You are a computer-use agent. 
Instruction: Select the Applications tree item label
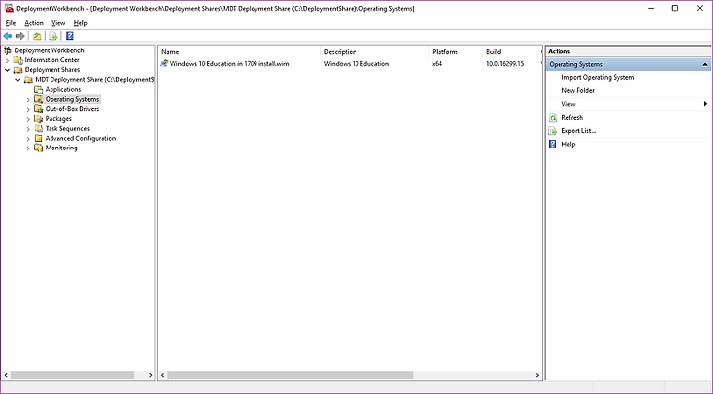click(x=63, y=89)
